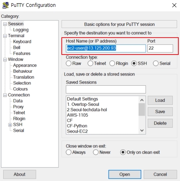Open the SSH settings in the tree
This screenshot has width=180, height=181.
tap(18, 124)
